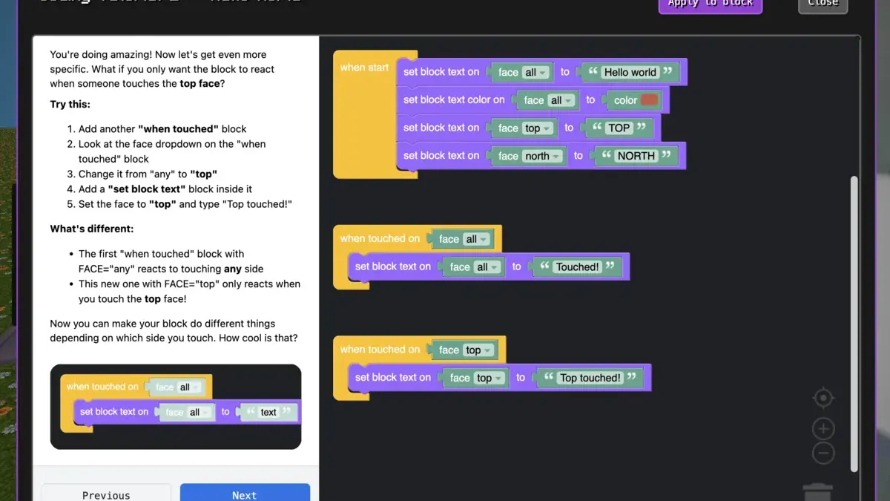Click the red color swatch
This screenshot has height=501, width=890.
pos(649,100)
